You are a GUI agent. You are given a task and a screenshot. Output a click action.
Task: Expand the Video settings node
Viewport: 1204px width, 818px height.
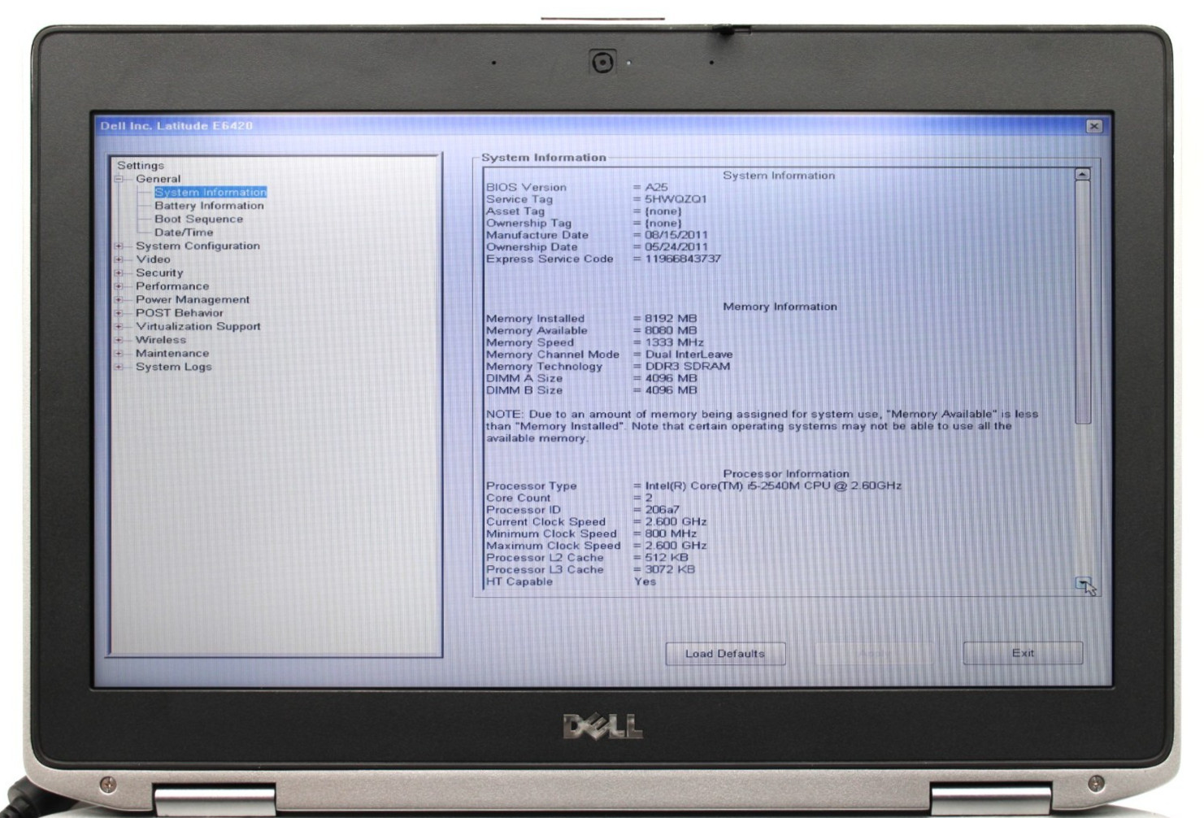pyautogui.click(x=119, y=259)
